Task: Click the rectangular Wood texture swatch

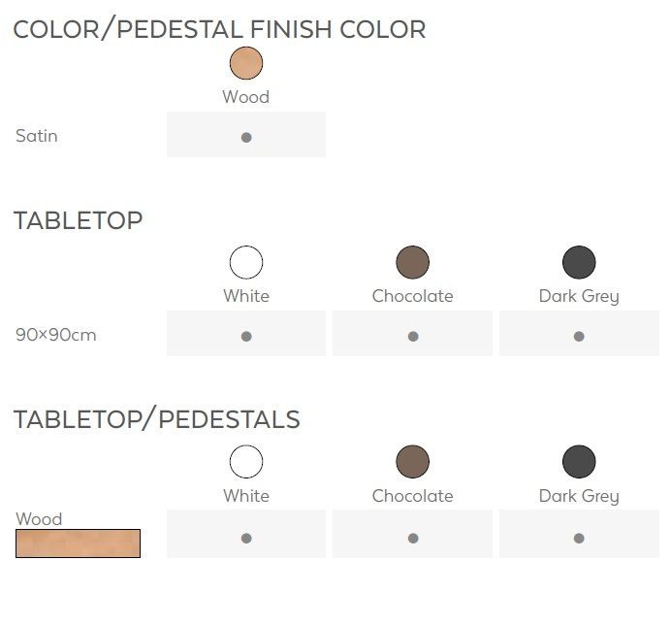Action: click(x=78, y=544)
